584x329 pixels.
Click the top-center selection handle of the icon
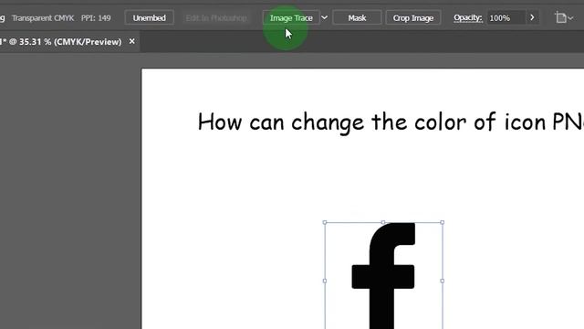point(383,222)
